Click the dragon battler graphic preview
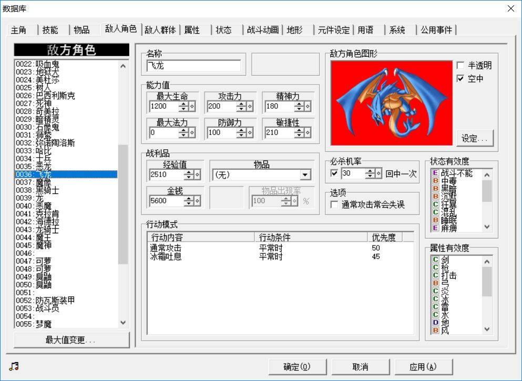This screenshot has width=522, height=381. point(392,102)
